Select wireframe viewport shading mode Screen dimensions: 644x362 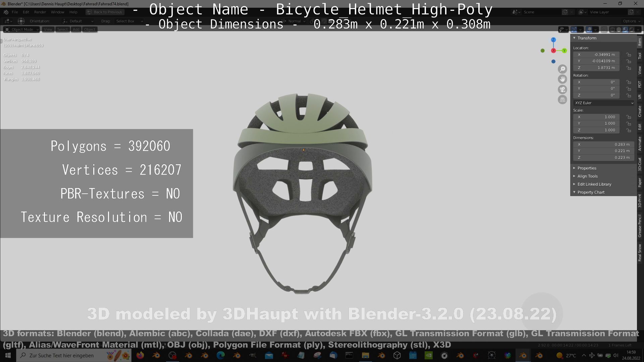pos(612,29)
